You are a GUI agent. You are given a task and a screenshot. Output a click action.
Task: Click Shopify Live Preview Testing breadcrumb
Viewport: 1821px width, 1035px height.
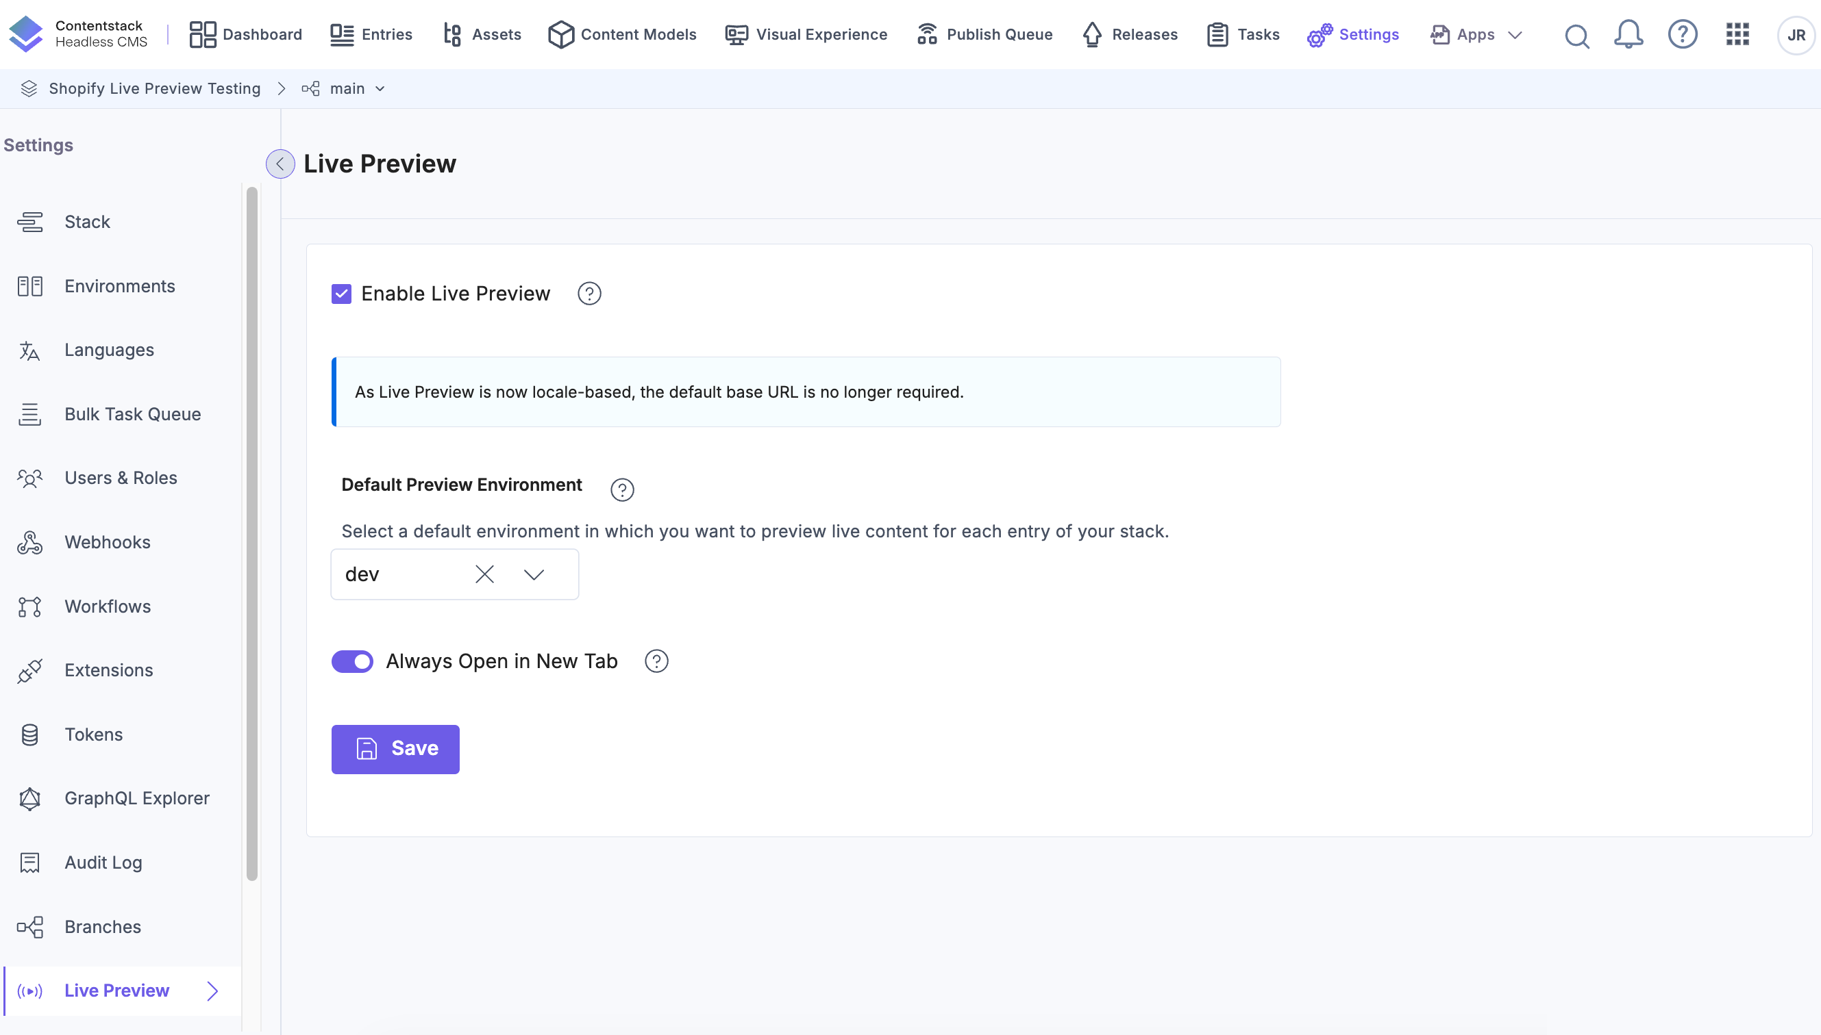pyautogui.click(x=154, y=89)
